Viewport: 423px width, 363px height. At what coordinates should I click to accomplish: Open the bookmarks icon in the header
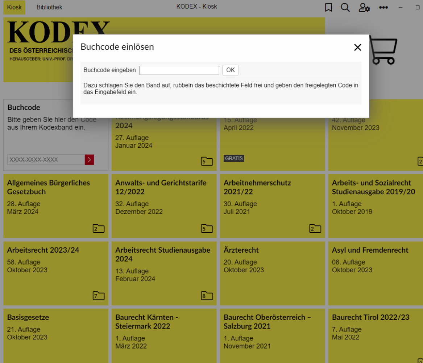(x=328, y=7)
